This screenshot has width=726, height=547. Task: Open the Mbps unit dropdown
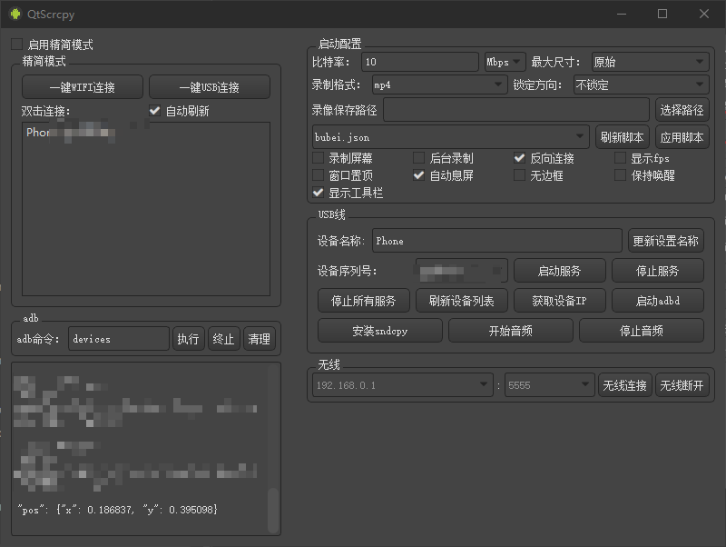505,62
